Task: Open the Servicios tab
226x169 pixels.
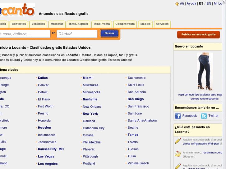Action: click(x=162, y=24)
